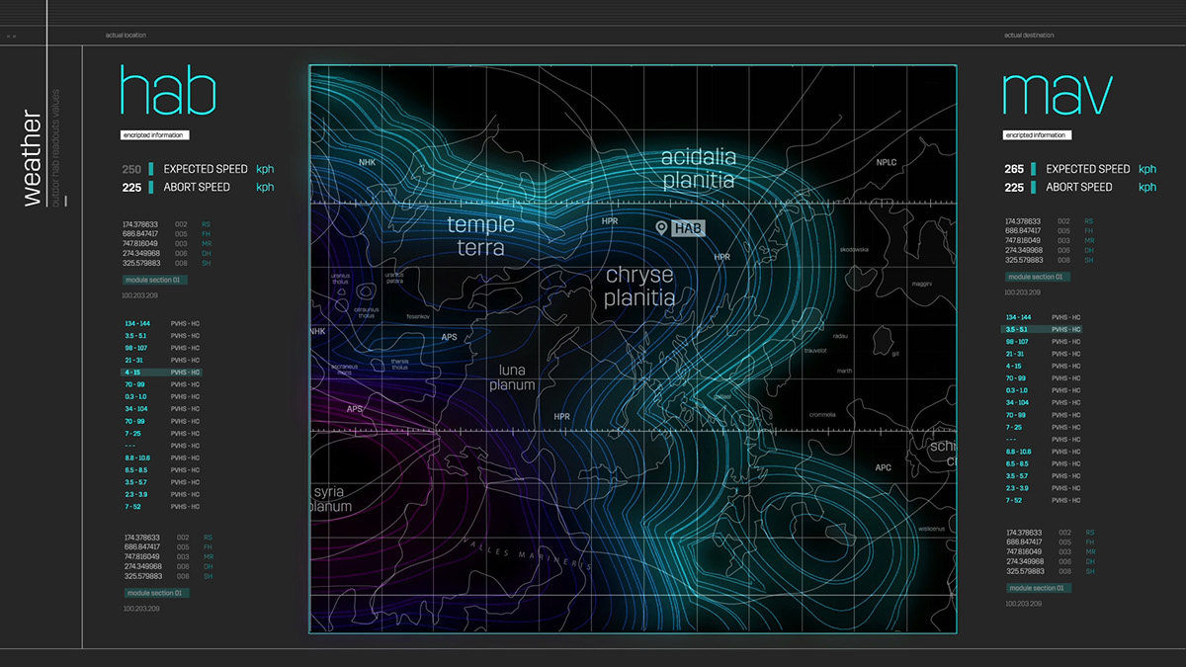Click the HAB location pin icon on map
This screenshot has width=1186, height=667.
(x=662, y=228)
